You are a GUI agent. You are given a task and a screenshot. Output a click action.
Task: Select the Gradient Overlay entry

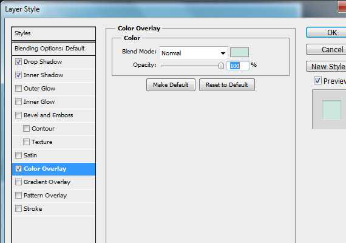[53, 182]
